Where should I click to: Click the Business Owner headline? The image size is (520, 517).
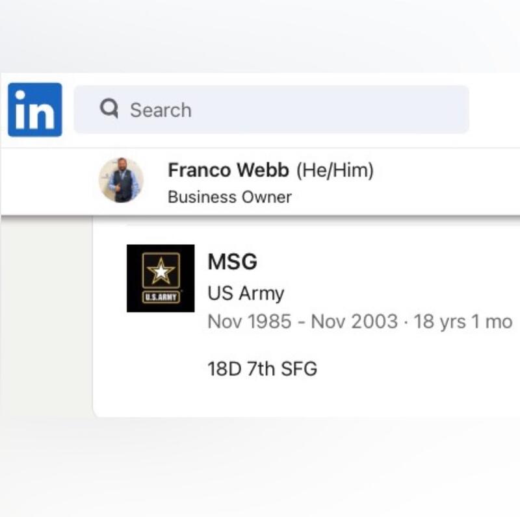229,197
